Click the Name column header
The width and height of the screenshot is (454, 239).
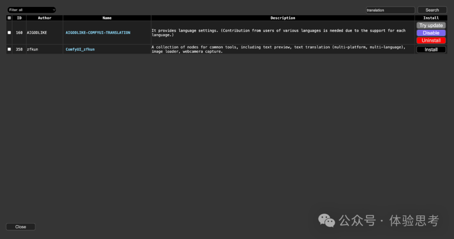107,18
